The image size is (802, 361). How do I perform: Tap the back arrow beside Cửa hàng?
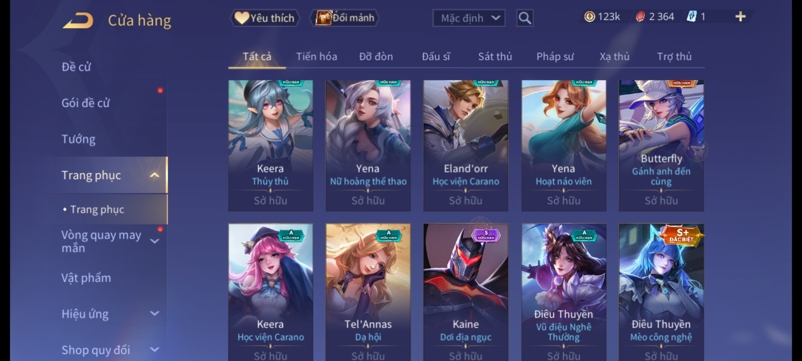(78, 20)
